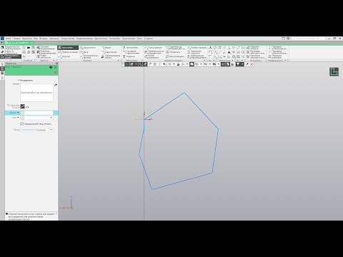Viewport: 343px width, 257px height.
Task: Click the Длина input field
Action: [x=38, y=113]
